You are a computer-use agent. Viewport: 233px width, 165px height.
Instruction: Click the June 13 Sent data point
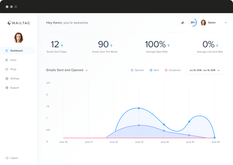click(139, 108)
